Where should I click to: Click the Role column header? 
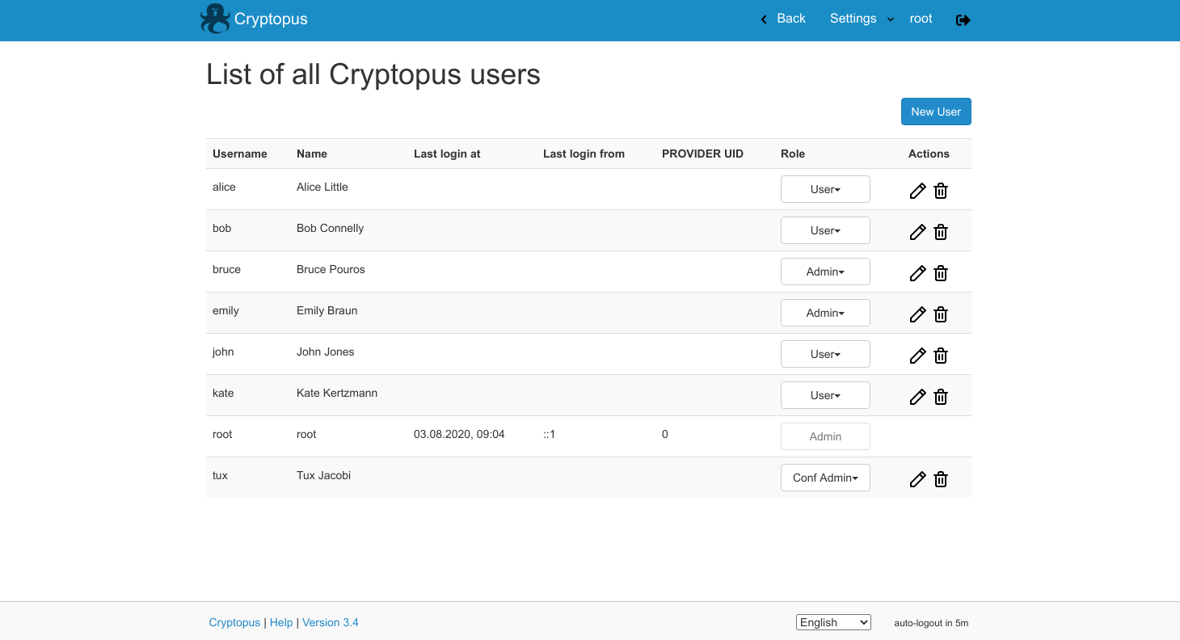[x=793, y=154]
